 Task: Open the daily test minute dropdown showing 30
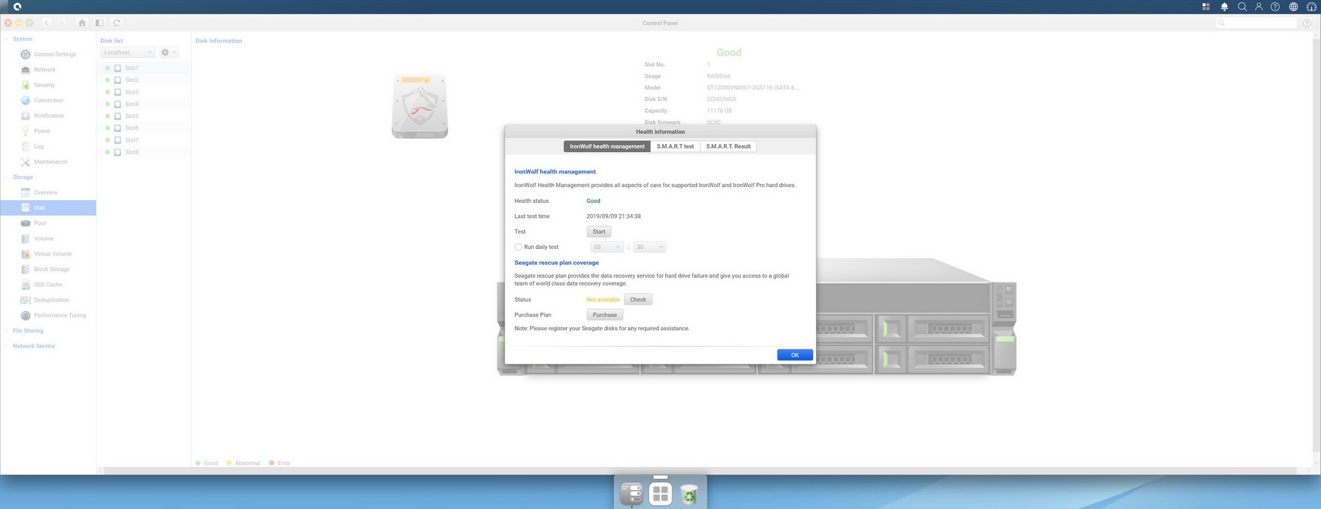click(649, 247)
